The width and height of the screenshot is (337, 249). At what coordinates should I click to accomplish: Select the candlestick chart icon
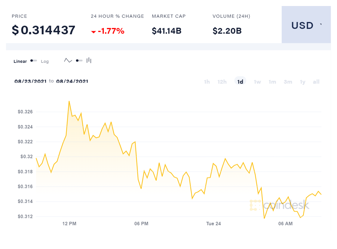tap(89, 60)
